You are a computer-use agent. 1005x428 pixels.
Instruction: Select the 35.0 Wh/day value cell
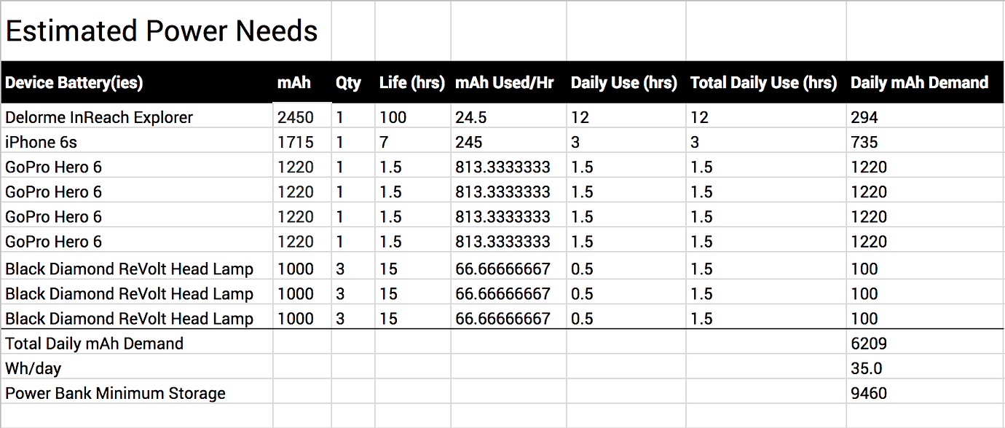tap(867, 368)
